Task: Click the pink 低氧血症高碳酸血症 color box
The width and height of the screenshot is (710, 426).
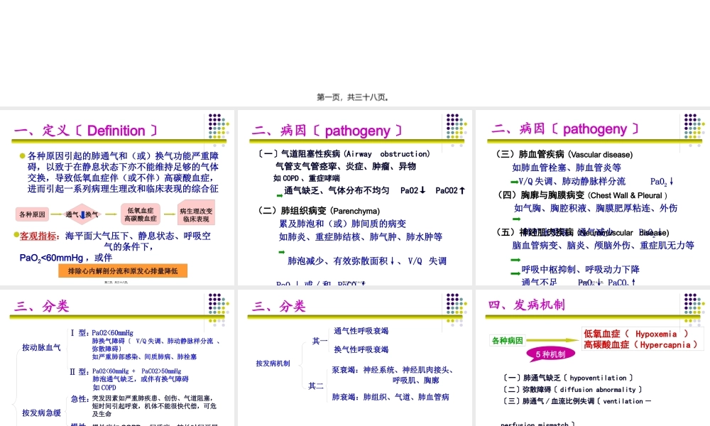Action: [x=140, y=214]
